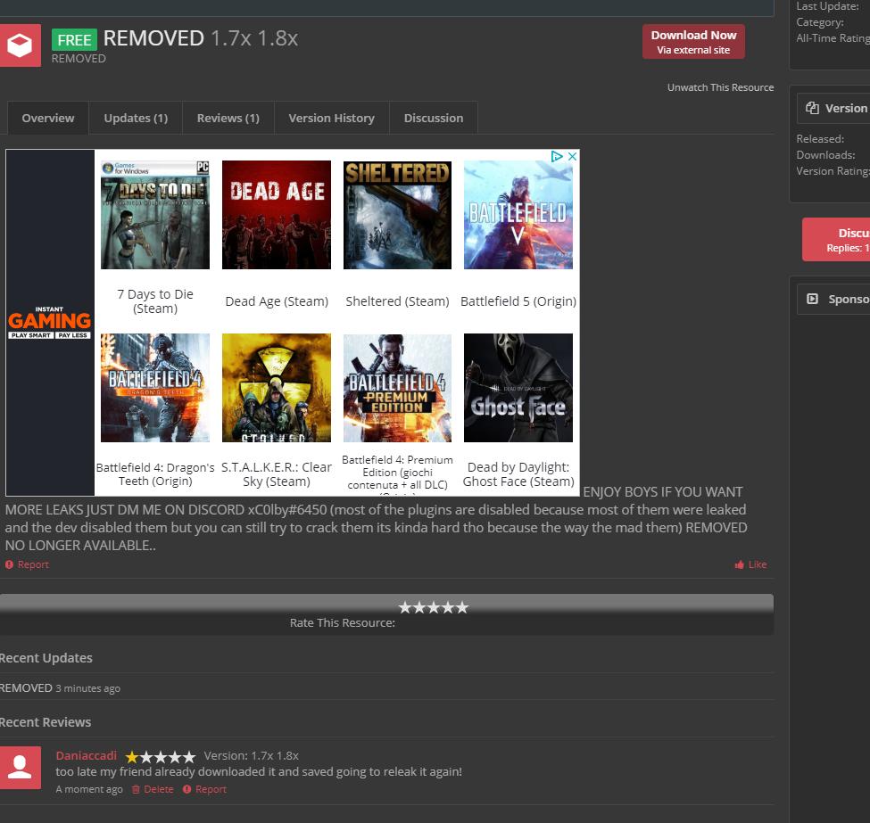
Task: Open the Ghost Face game cover
Action: [518, 388]
